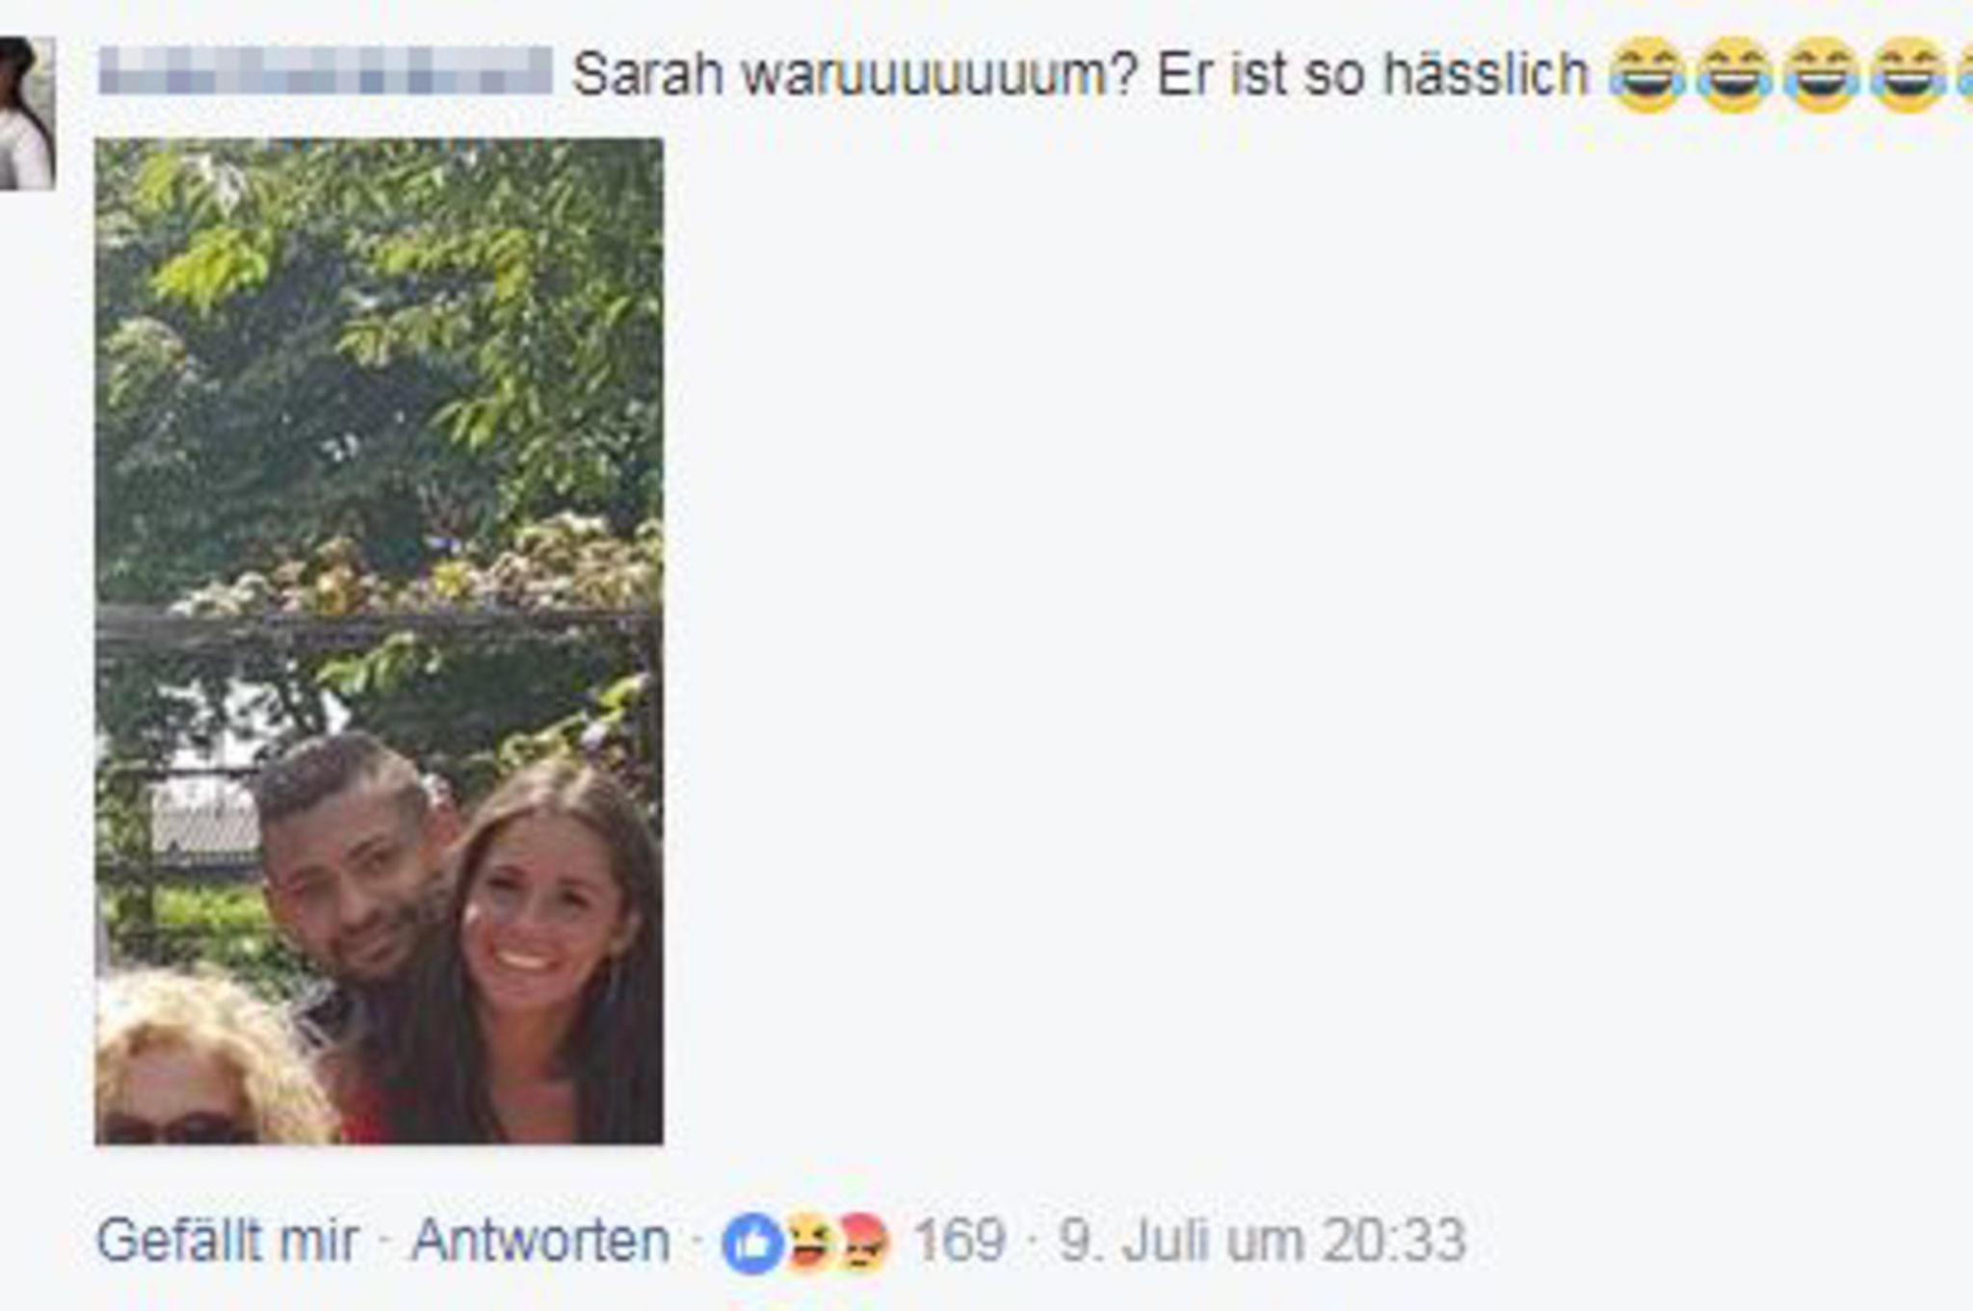Click the blue thumbs-up Like reaction icon
Viewport: 1973px width, 1311px height.
[752, 1243]
